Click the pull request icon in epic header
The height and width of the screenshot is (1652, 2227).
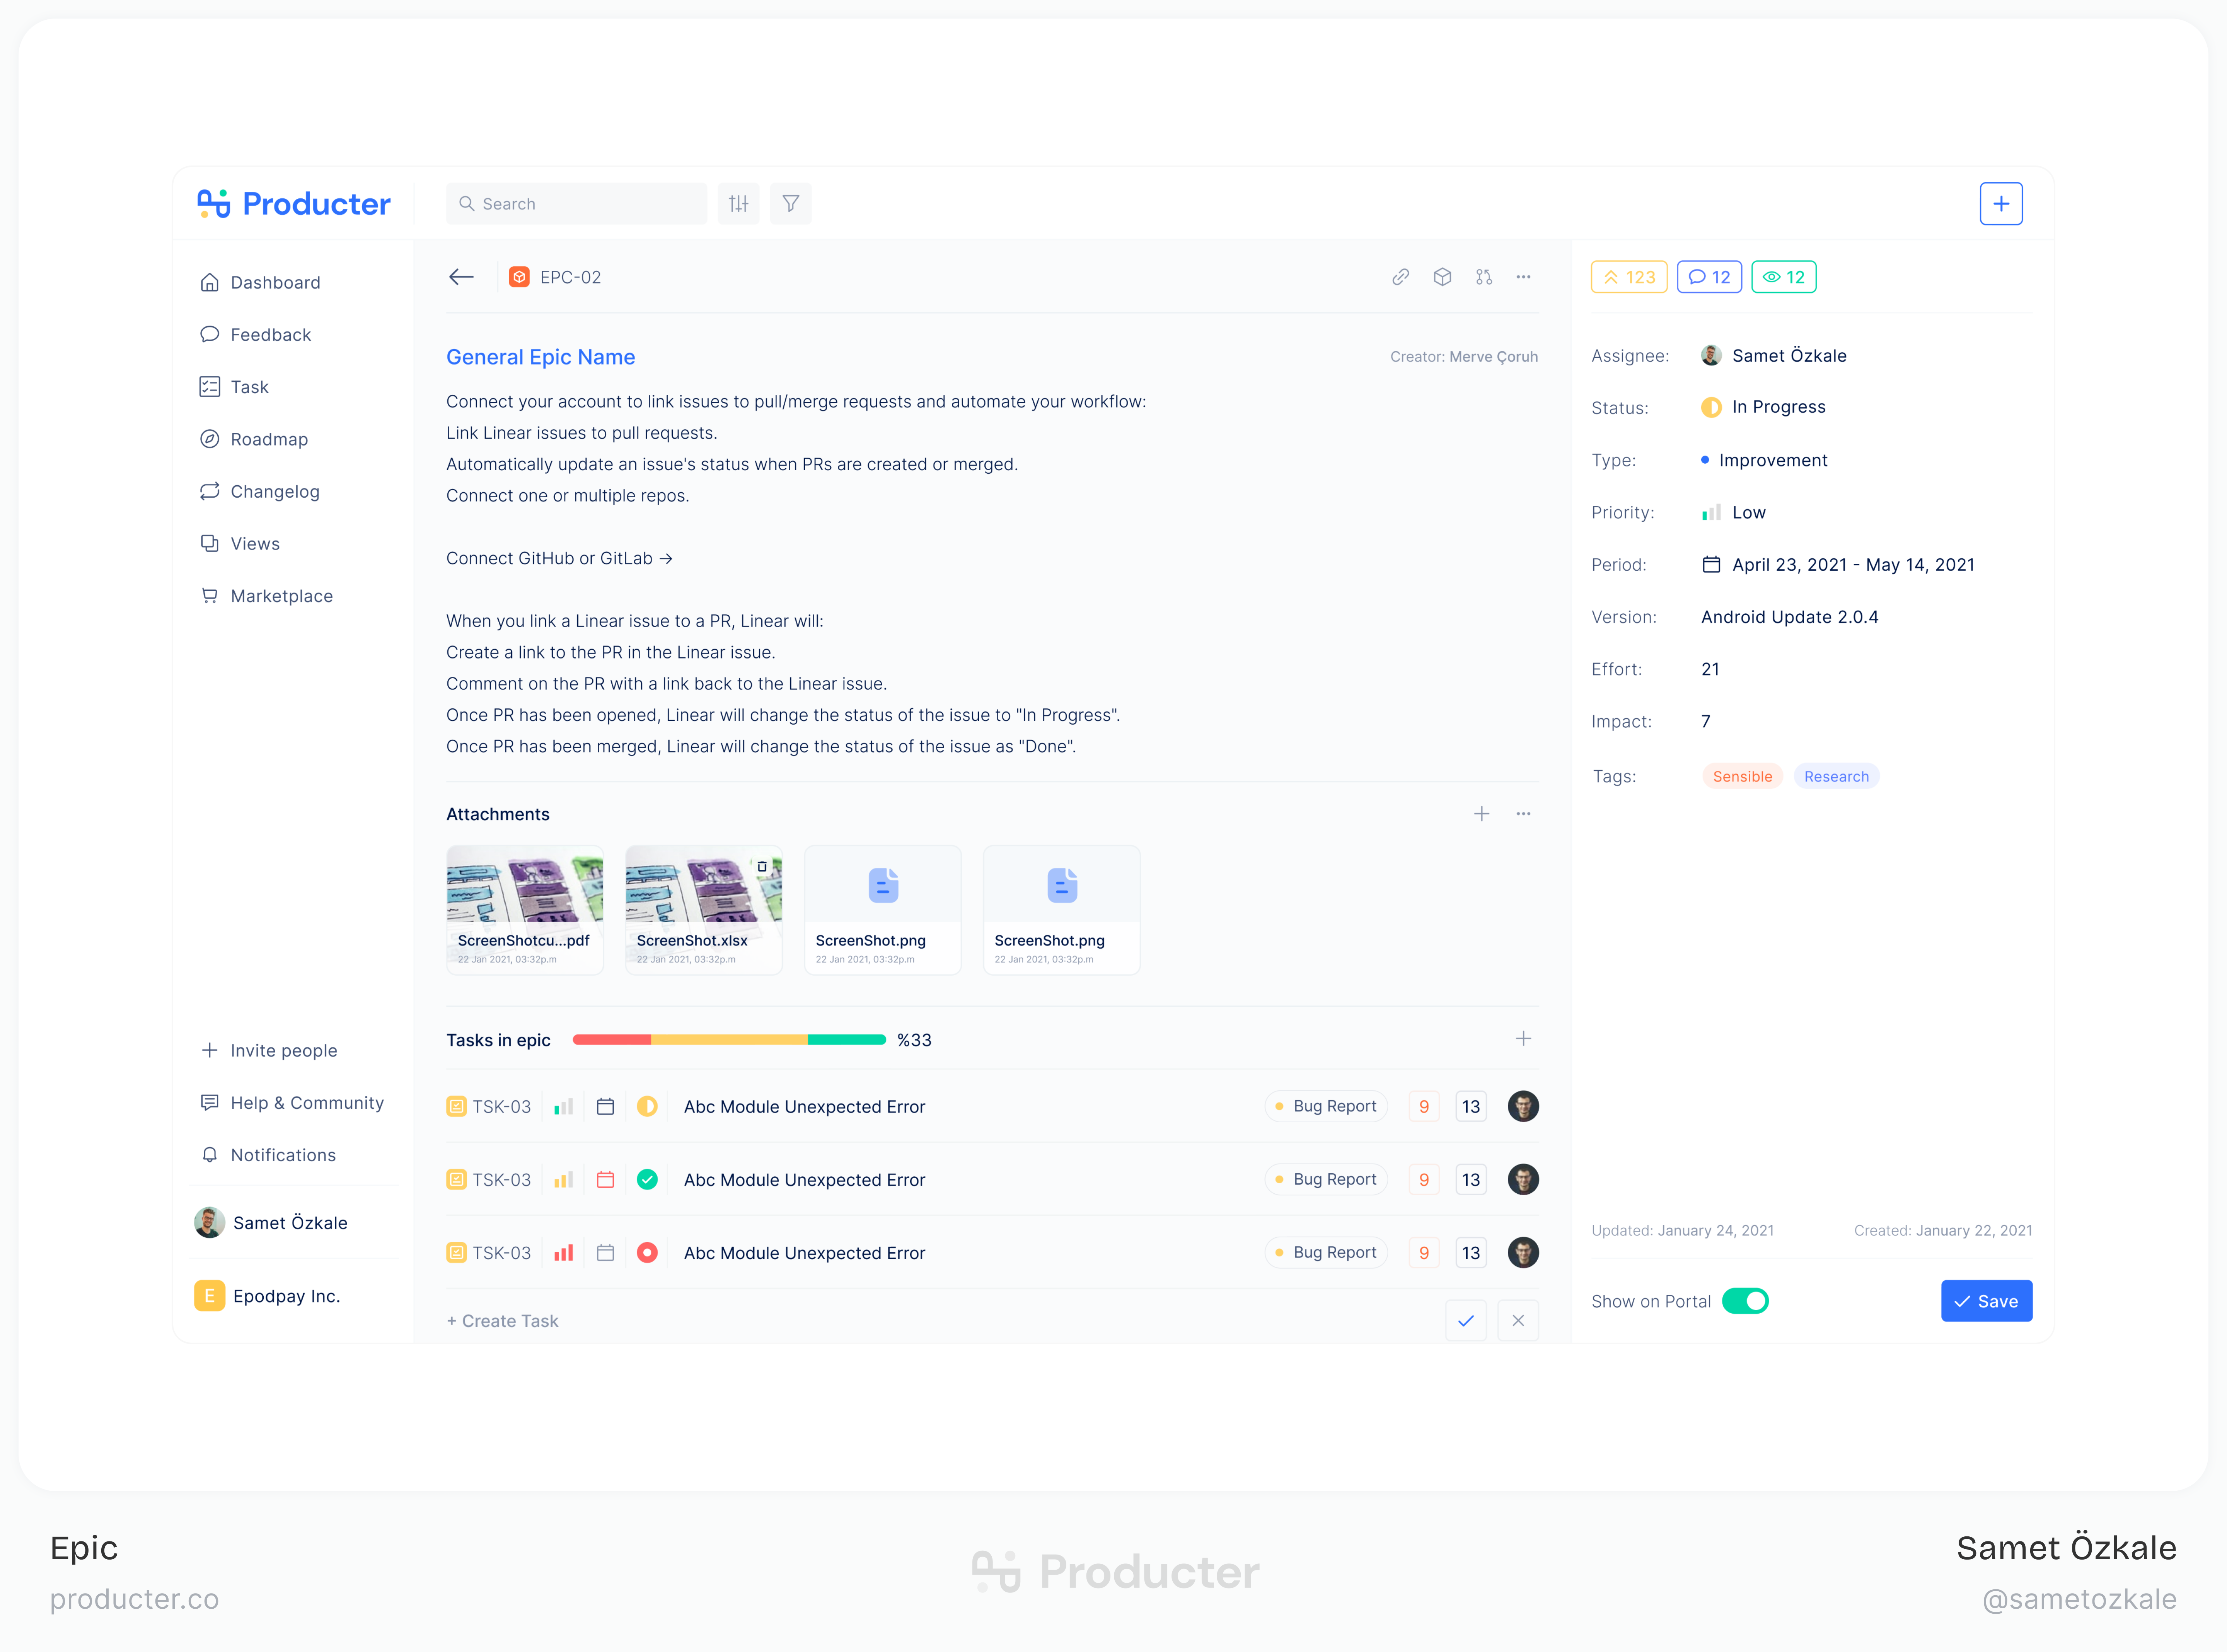click(x=1484, y=277)
